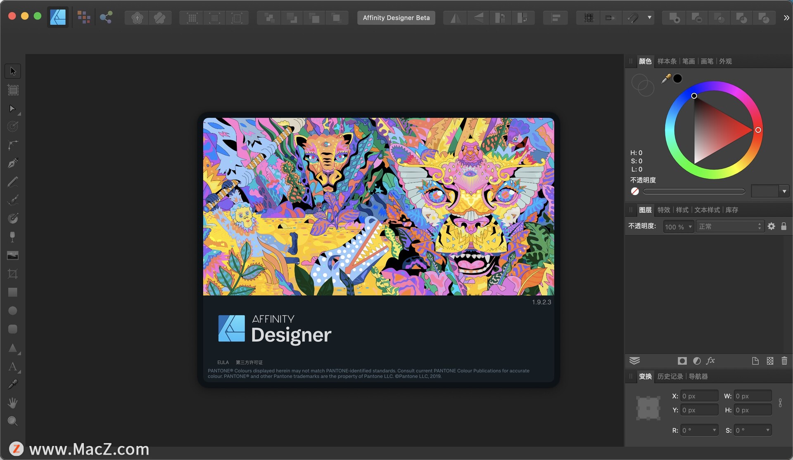
Task: Select the Place Image tool
Action: [13, 255]
